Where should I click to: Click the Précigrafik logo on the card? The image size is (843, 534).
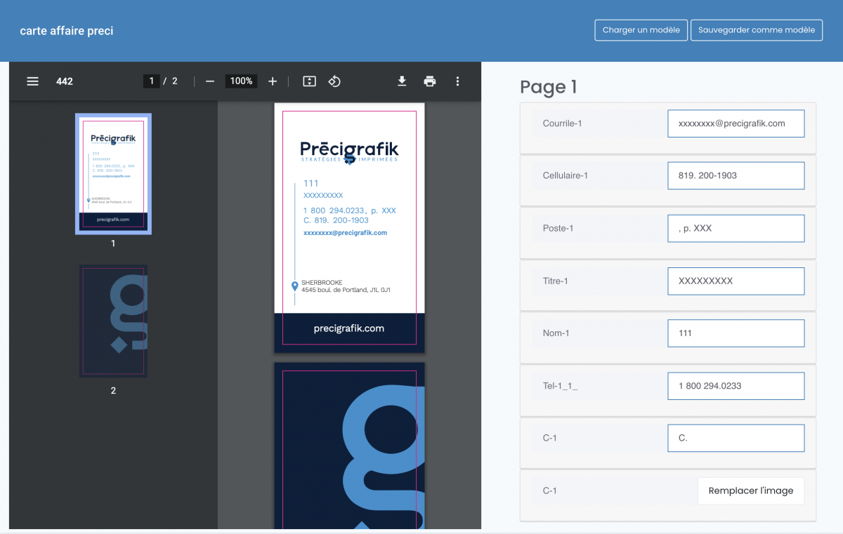[349, 152]
